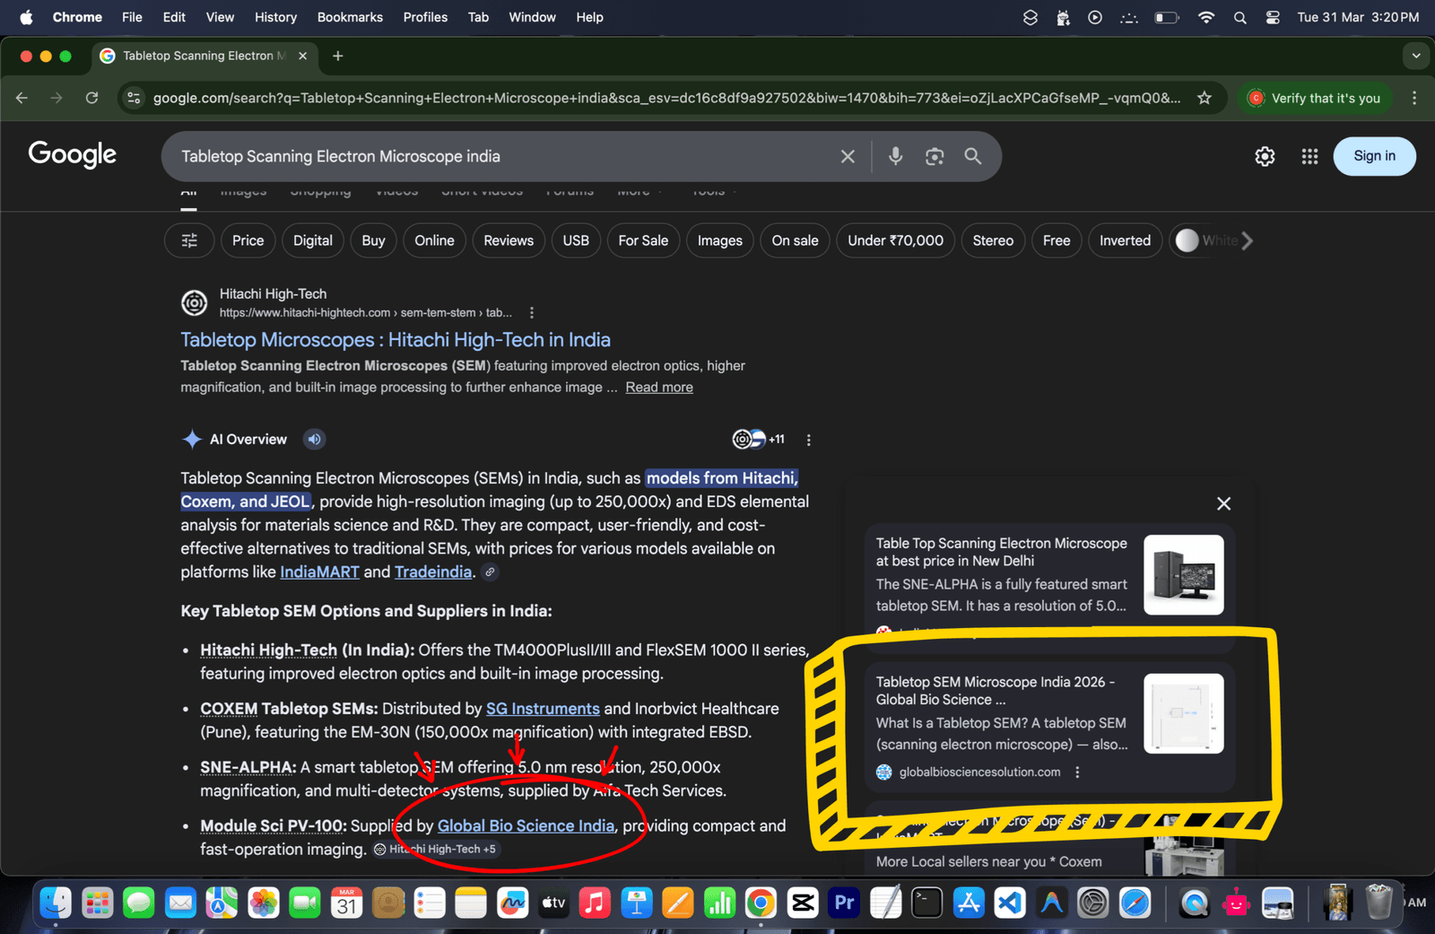View site information in address bar
This screenshot has height=934, width=1435.
tap(134, 98)
